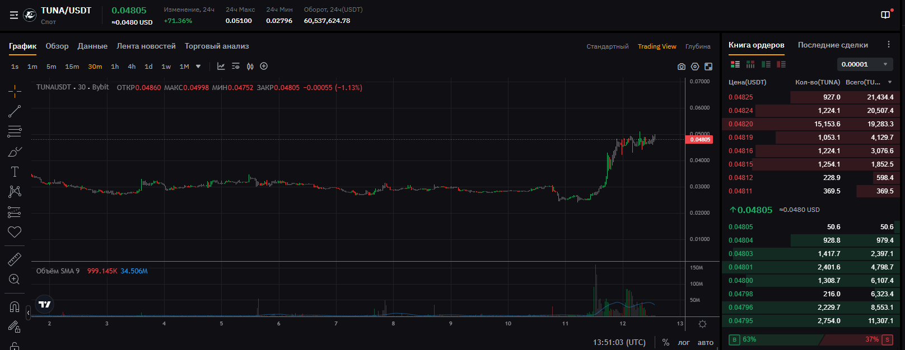Image resolution: width=905 pixels, height=350 pixels.
Task: Select the График tab
Action: (23, 46)
